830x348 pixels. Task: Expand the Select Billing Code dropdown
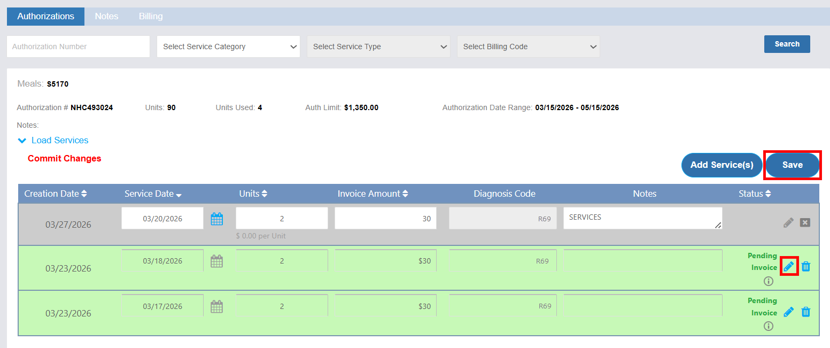[529, 47]
